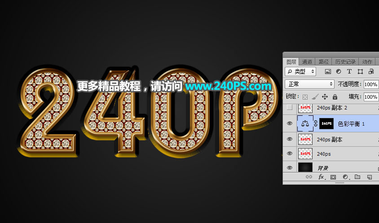Hide the 240ps layer
The image size is (379, 223).
tap(290, 153)
